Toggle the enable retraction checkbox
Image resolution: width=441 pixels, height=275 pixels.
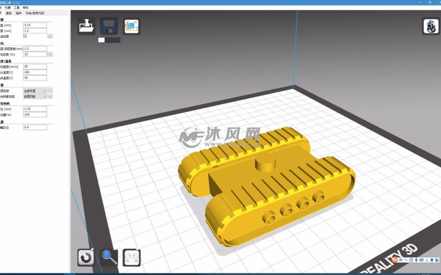click(x=25, y=36)
